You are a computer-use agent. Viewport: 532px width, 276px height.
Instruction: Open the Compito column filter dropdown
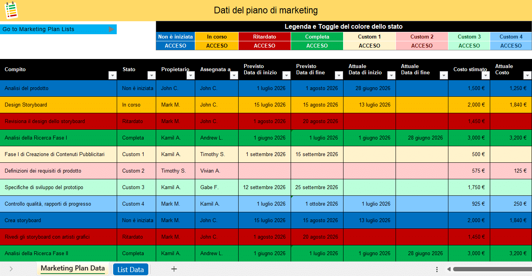pos(112,75)
